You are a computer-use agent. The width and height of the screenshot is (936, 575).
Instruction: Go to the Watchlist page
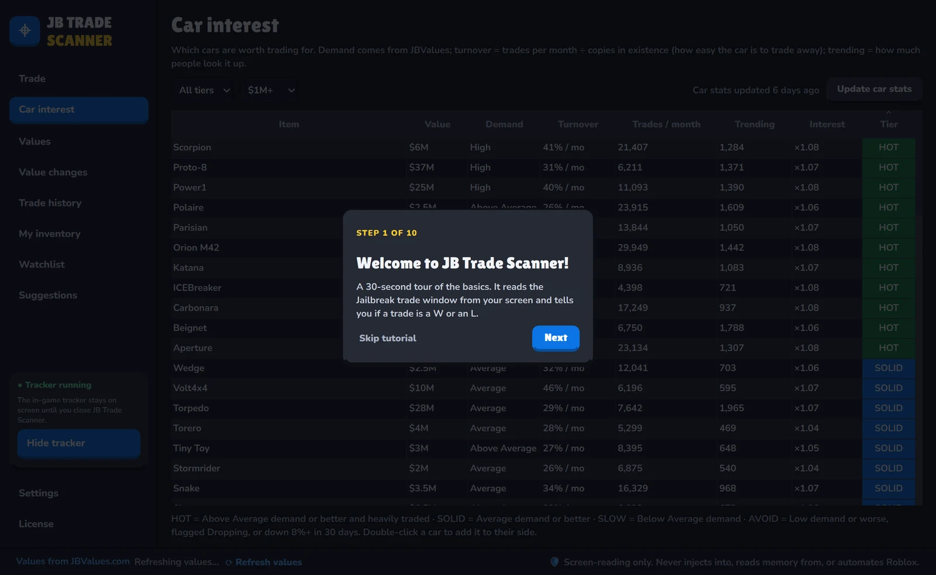tap(79, 264)
